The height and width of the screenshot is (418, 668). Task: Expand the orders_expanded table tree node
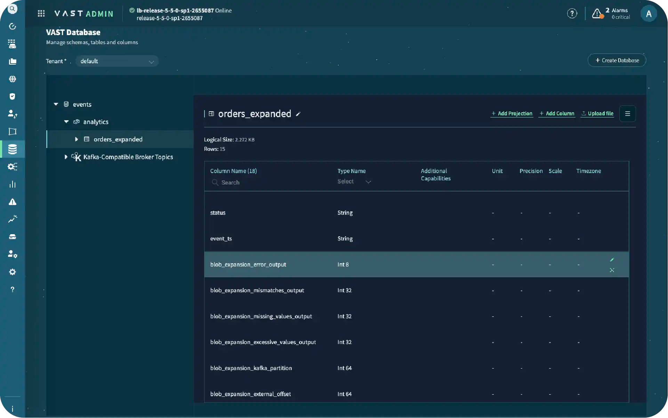(x=77, y=139)
